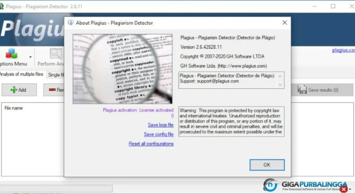This screenshot has height=194, width=355.
Task: Click the GH Software Ltda. website text
Action: (x=224, y=66)
